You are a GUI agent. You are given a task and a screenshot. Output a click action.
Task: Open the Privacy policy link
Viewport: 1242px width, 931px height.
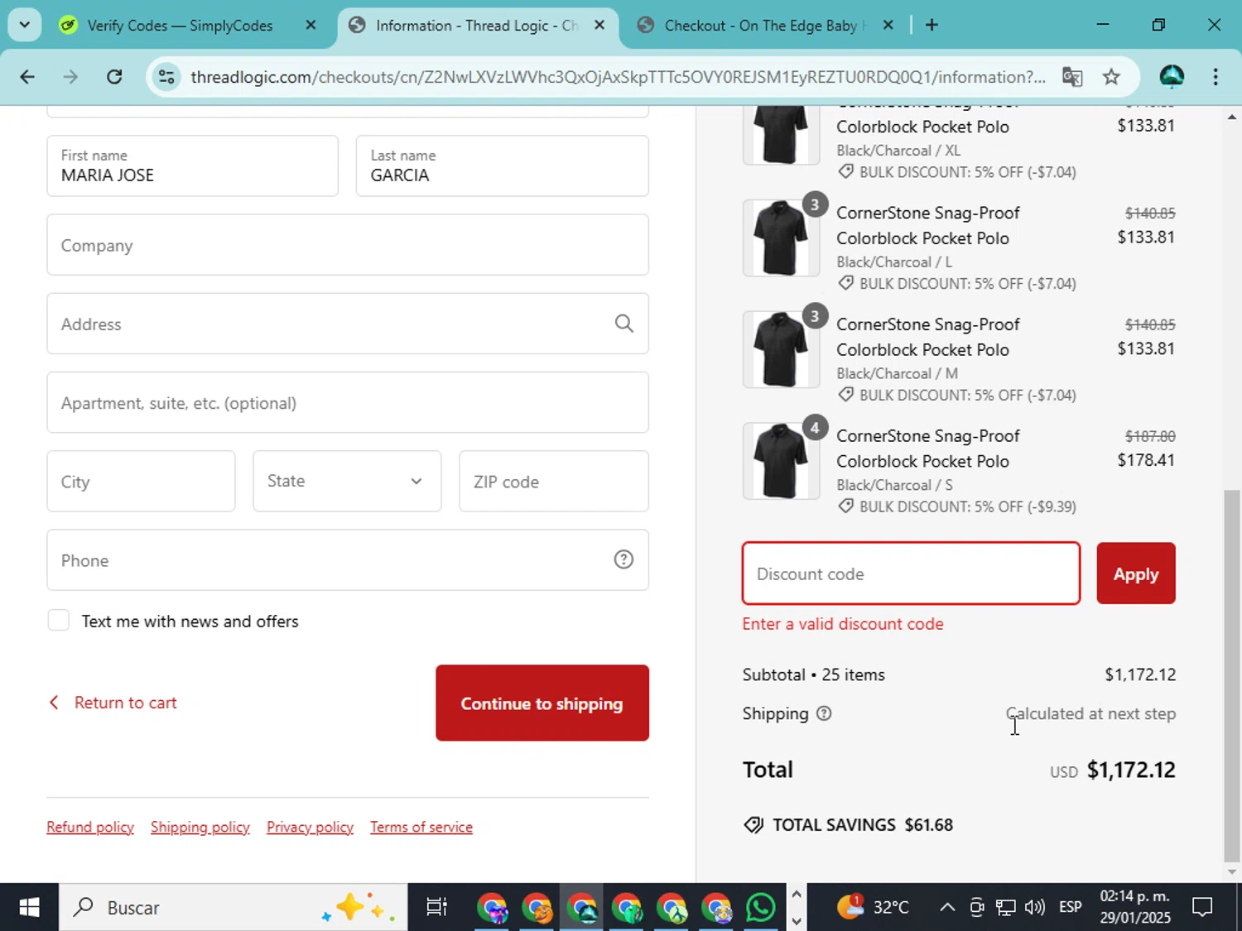coord(310,827)
